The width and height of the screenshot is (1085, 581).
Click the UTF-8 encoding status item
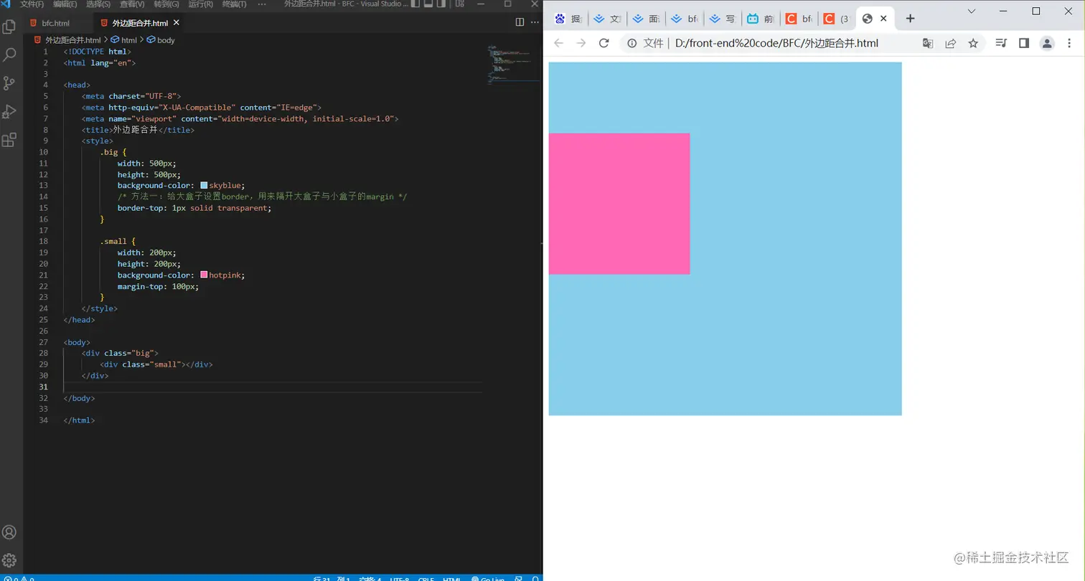399,578
